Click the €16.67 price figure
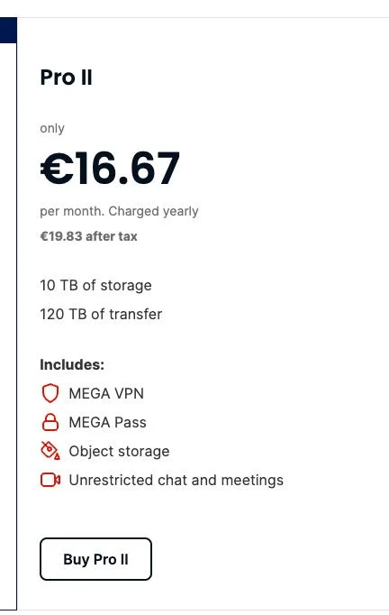 tap(110, 169)
